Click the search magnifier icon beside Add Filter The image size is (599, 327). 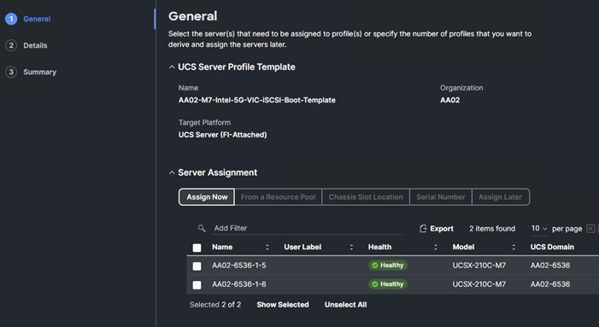tap(202, 228)
